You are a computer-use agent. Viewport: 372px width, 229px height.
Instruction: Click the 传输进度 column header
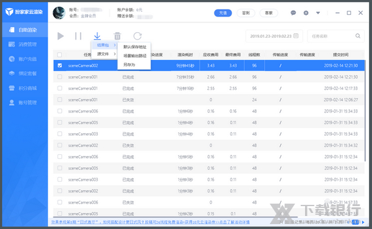280,55
